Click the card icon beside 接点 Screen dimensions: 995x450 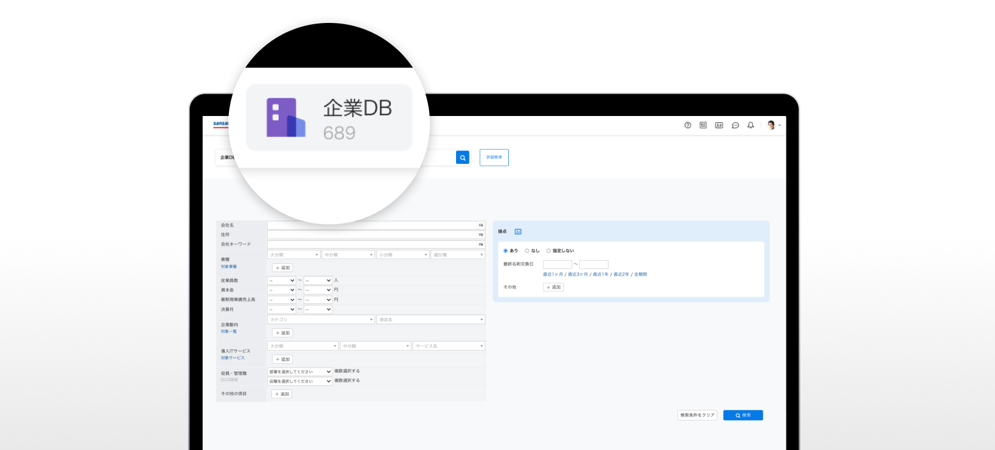tap(518, 231)
